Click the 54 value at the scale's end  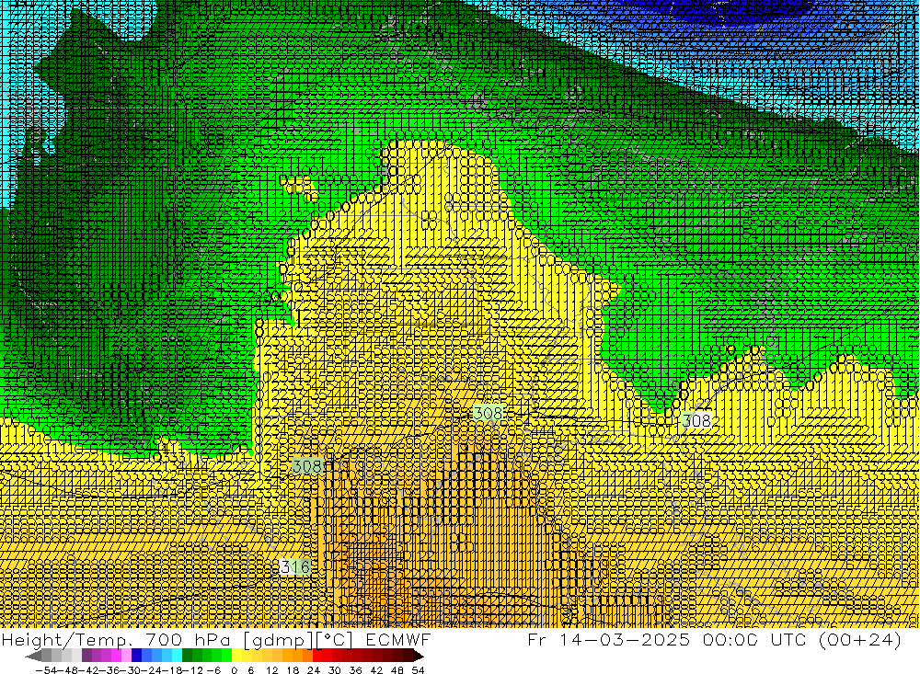[419, 670]
